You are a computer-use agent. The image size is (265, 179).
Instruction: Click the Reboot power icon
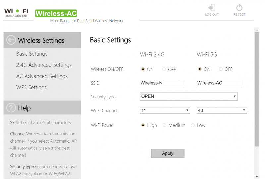[x=239, y=8]
